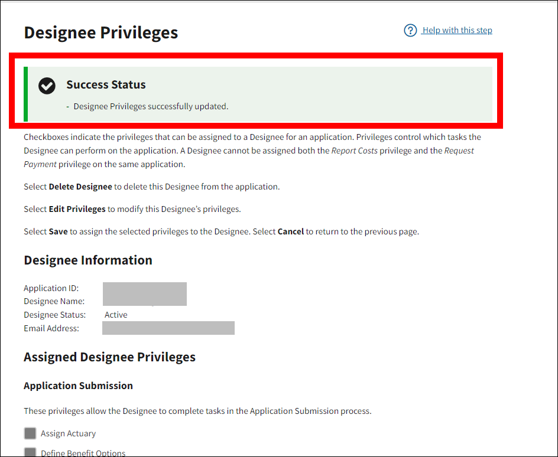558x457 pixels.
Task: Click the italic 'Report Costs' privilege text
Action: click(x=354, y=151)
